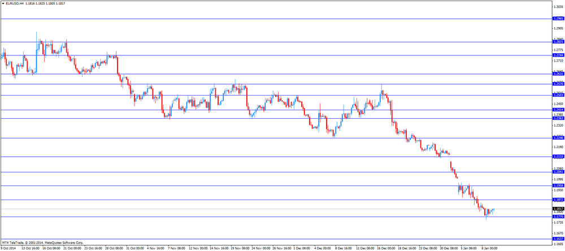Click the 16 Dec 00:00 time axis label
Screen dimensions: 565x251
(386, 249)
